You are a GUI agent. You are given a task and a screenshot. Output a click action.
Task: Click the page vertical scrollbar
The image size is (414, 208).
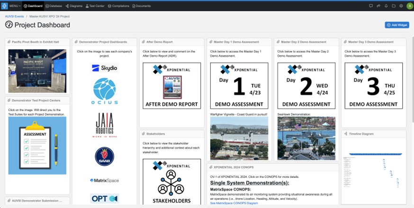413,79
